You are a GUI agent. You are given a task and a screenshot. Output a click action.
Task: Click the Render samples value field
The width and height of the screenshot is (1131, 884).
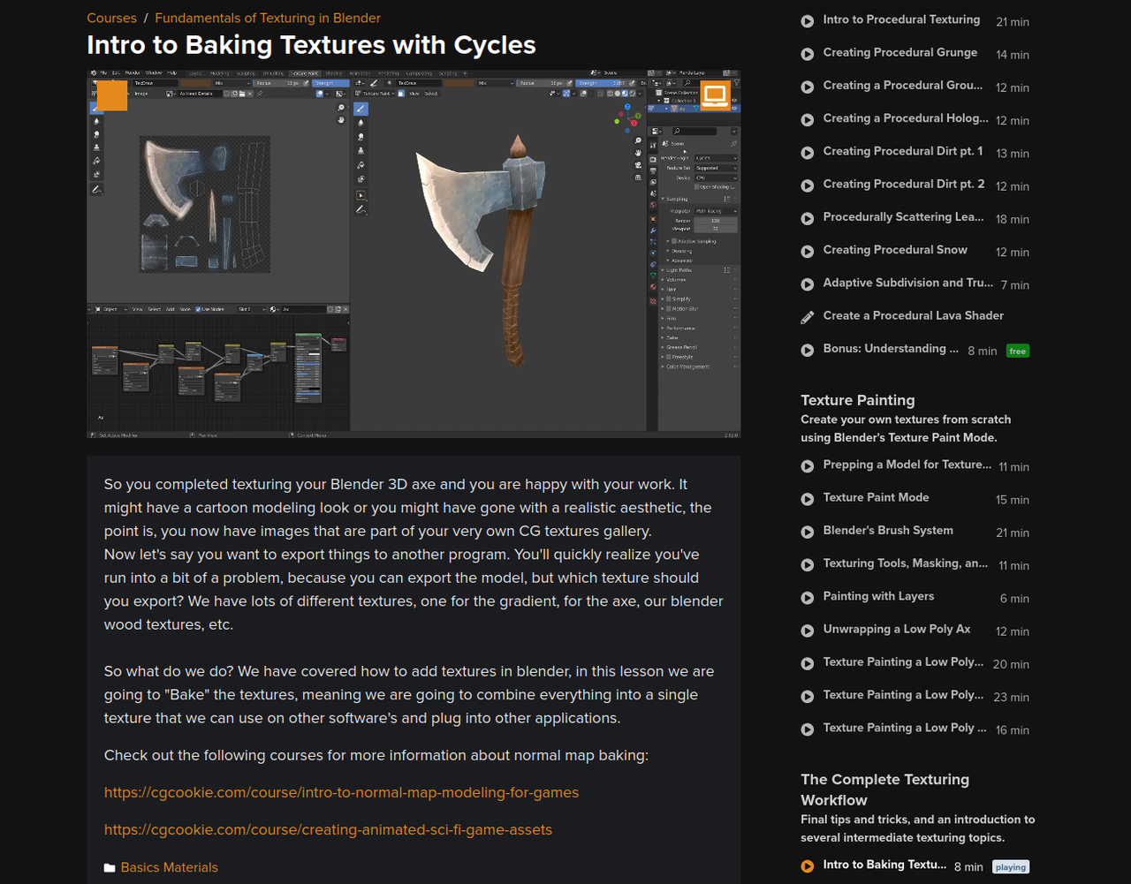pos(716,222)
